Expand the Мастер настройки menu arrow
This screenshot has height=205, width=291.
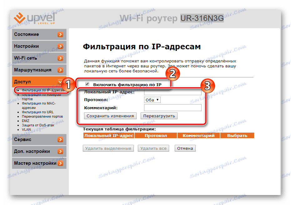pos(60,163)
